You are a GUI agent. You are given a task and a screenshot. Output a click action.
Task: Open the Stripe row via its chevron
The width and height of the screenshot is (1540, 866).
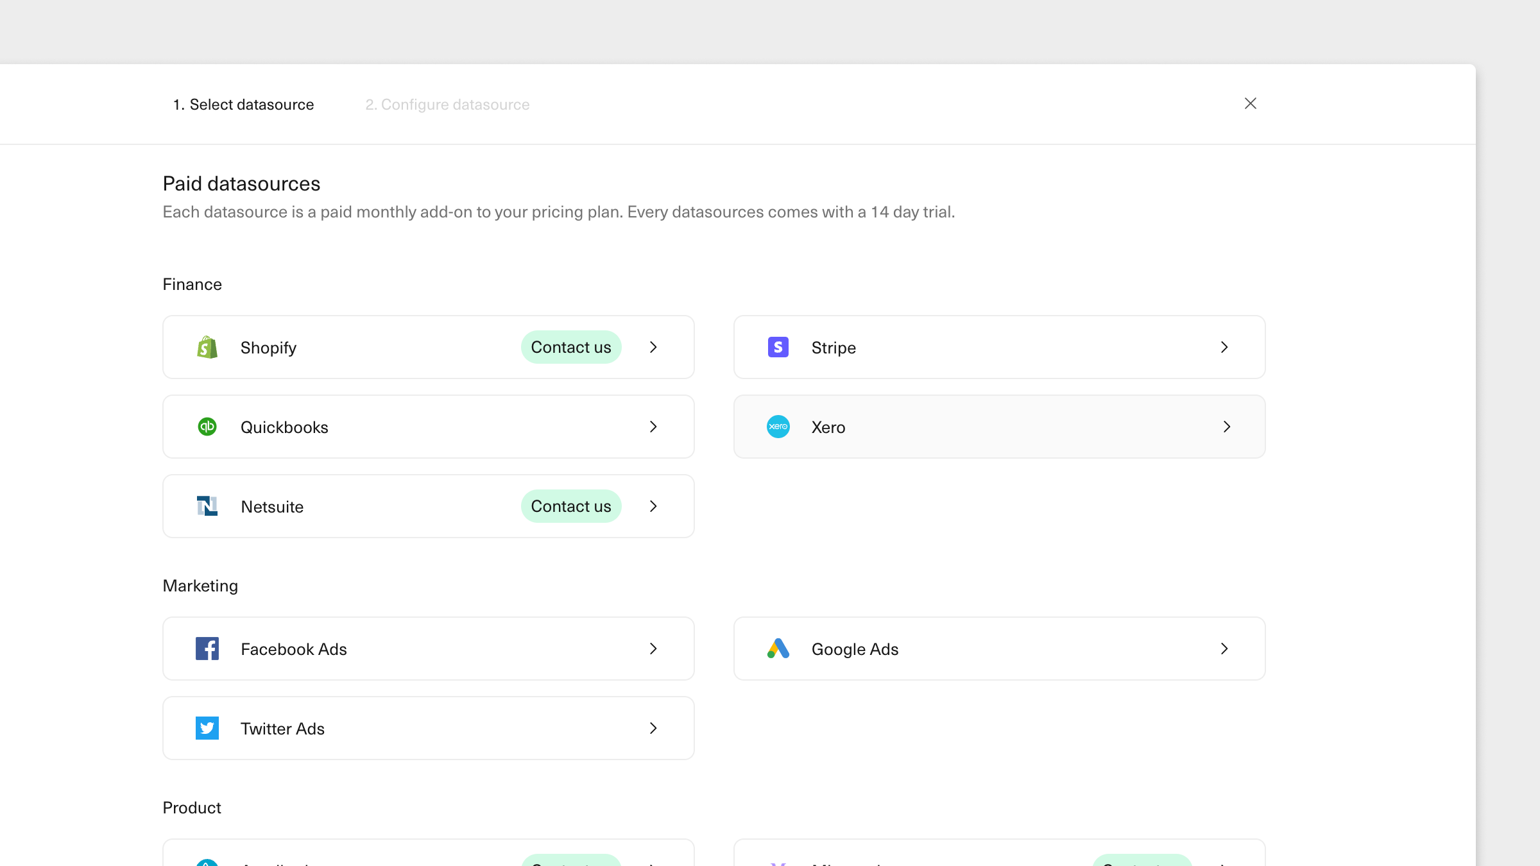(1224, 347)
